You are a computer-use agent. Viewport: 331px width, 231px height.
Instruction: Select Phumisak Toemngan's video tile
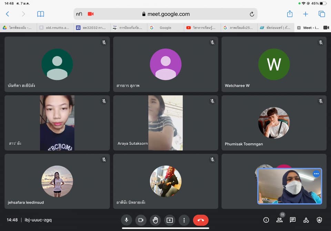pyautogui.click(x=274, y=123)
